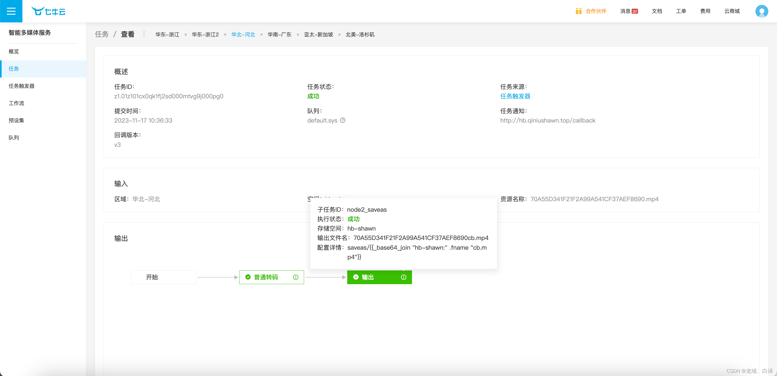Open 队列 in sidebar
The image size is (777, 376).
[43, 138]
